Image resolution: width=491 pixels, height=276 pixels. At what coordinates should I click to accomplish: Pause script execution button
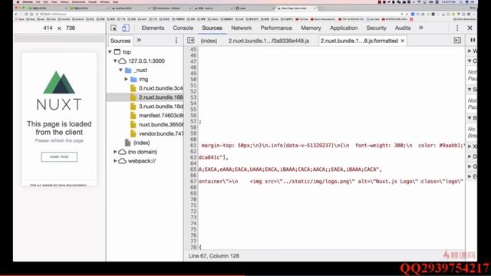click(473, 40)
